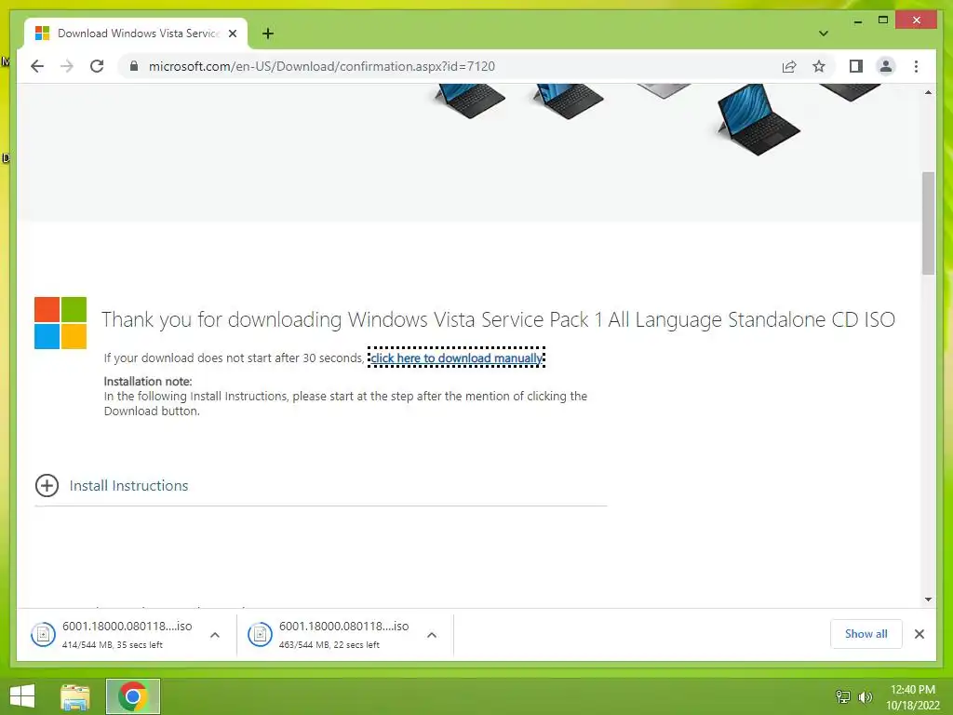Click here to download manually link
Image resolution: width=953 pixels, height=715 pixels.
click(x=456, y=358)
